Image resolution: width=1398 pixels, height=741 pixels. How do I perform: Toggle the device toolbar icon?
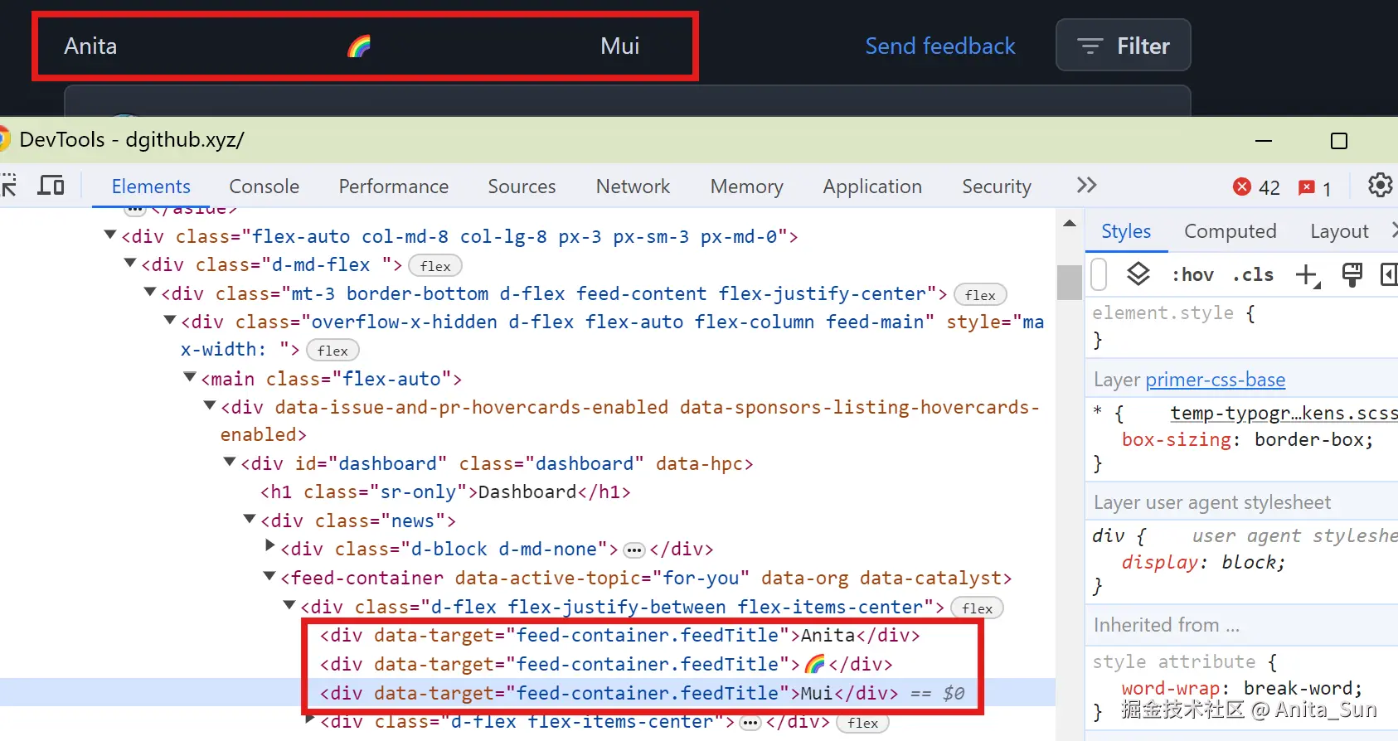click(51, 185)
